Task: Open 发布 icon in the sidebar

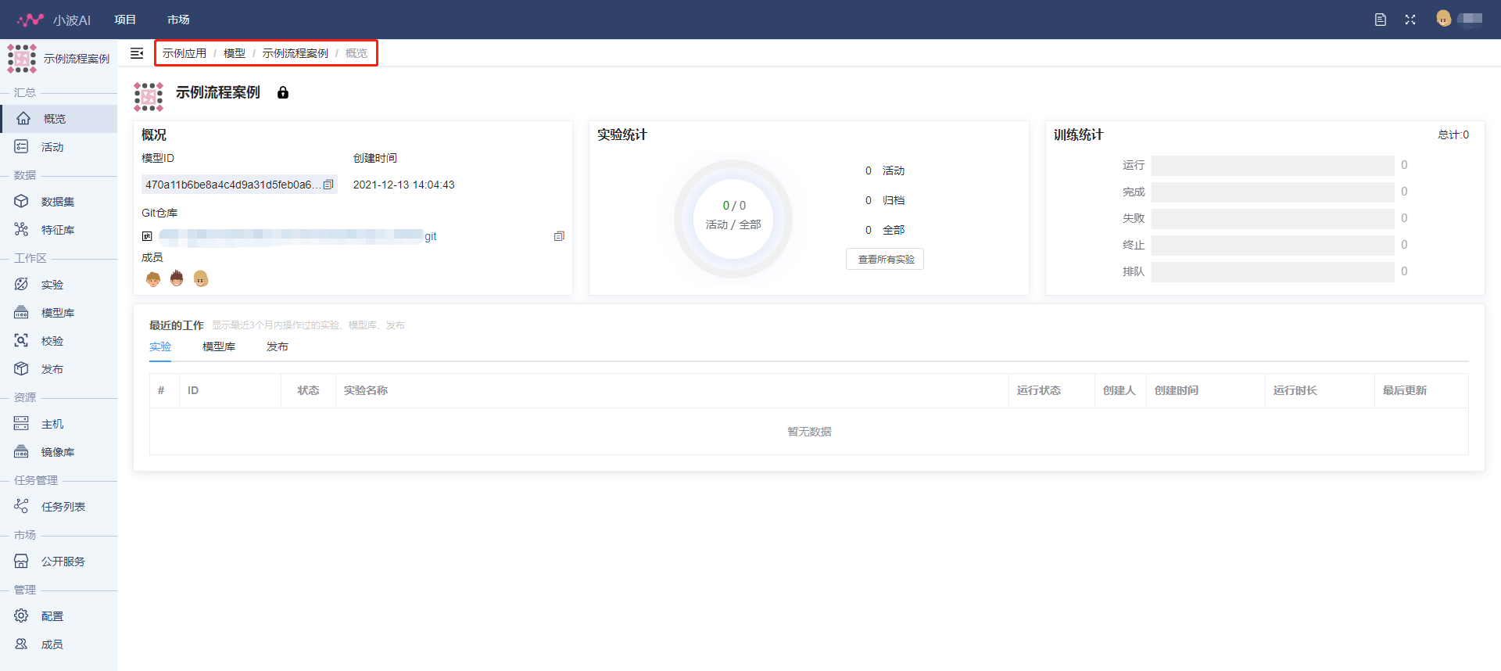Action: pyautogui.click(x=21, y=368)
